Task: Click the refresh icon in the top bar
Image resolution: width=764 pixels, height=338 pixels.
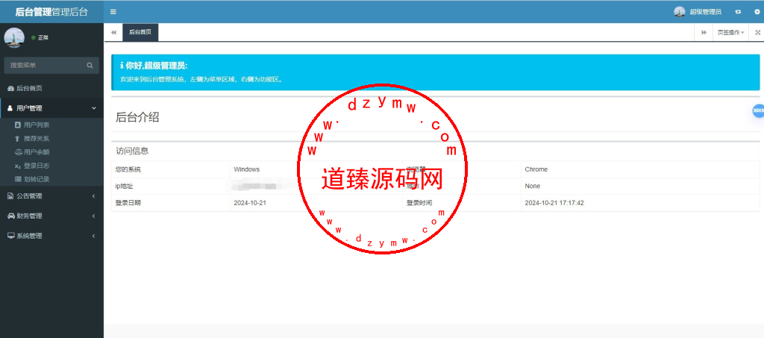Action: tap(738, 12)
